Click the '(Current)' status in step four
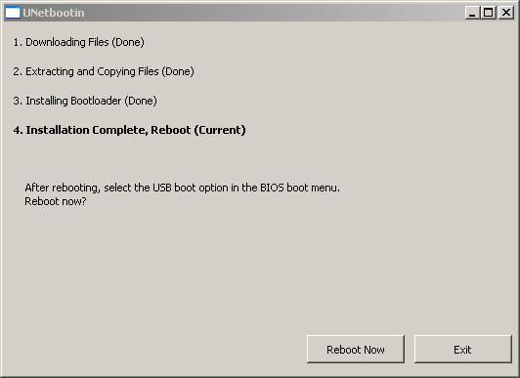This screenshot has width=520, height=378. point(220,130)
